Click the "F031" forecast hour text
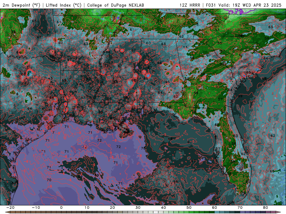The width and height of the screenshot is (286, 214). [x=211, y=5]
